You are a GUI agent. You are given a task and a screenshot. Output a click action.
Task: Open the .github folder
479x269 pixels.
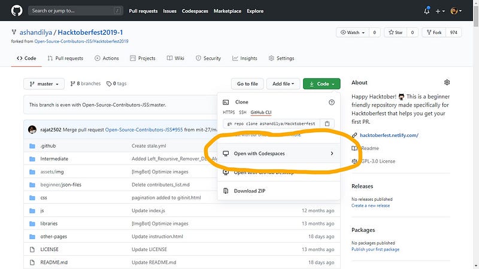48,146
